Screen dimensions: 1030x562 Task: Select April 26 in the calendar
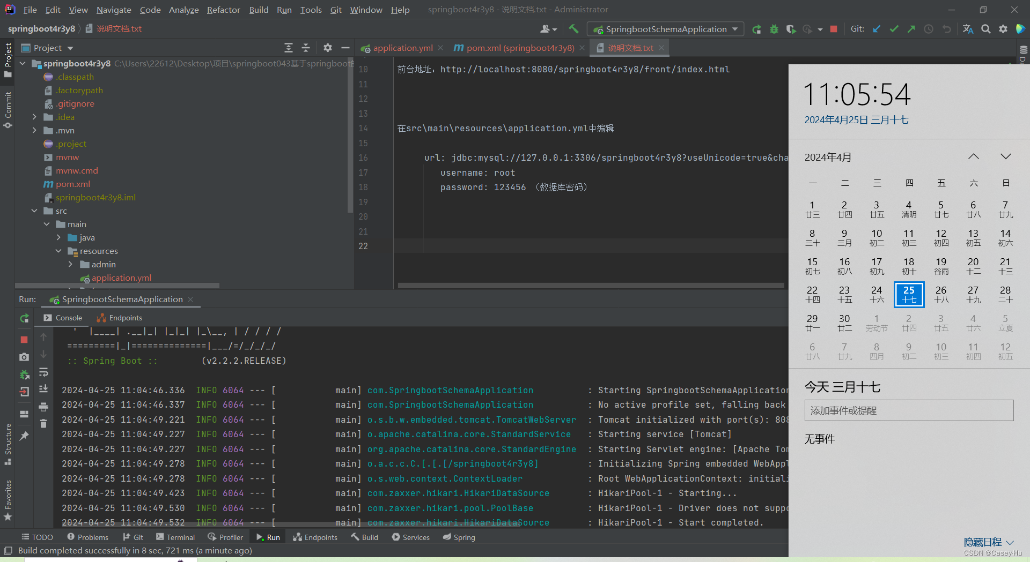[x=941, y=294]
